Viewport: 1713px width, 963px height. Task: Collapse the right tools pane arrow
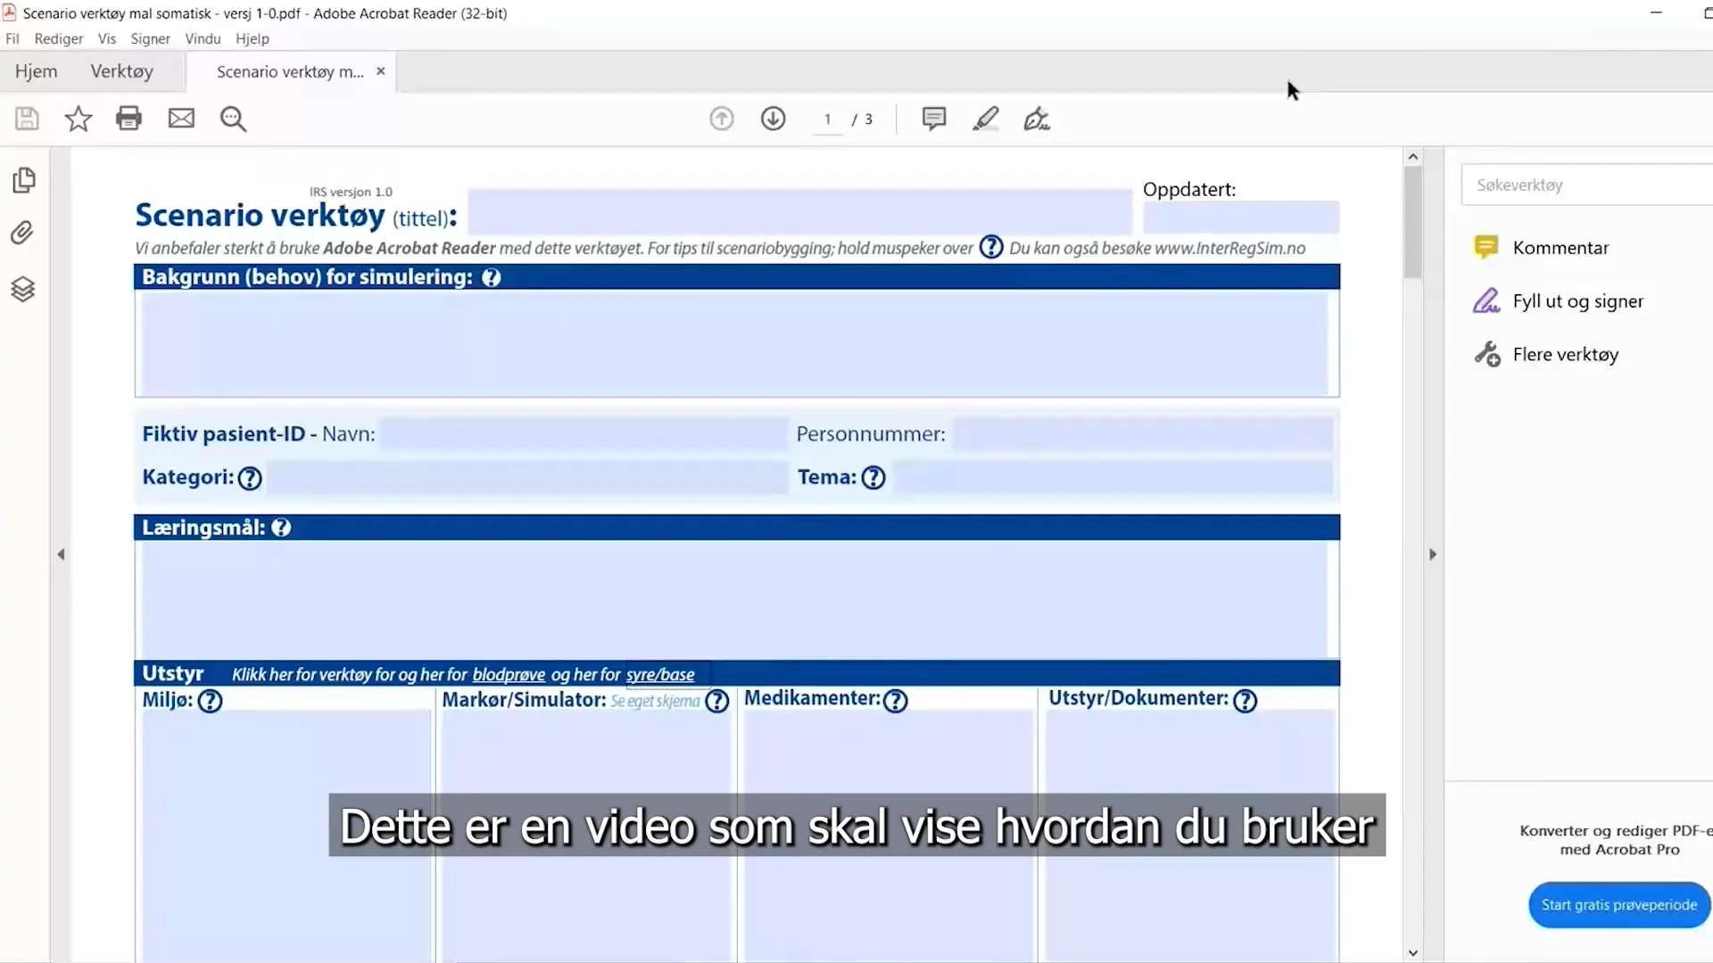(x=1433, y=555)
